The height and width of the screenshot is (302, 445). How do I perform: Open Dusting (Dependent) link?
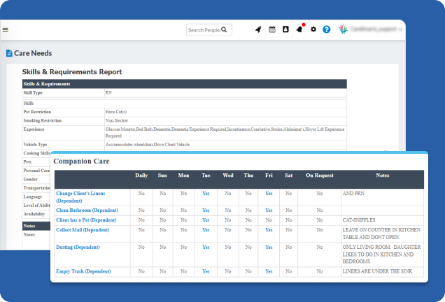78,247
